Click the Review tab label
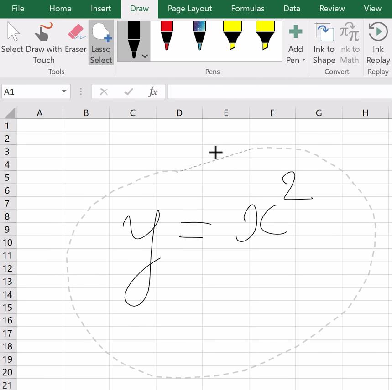The image size is (392, 390). pyautogui.click(x=332, y=9)
